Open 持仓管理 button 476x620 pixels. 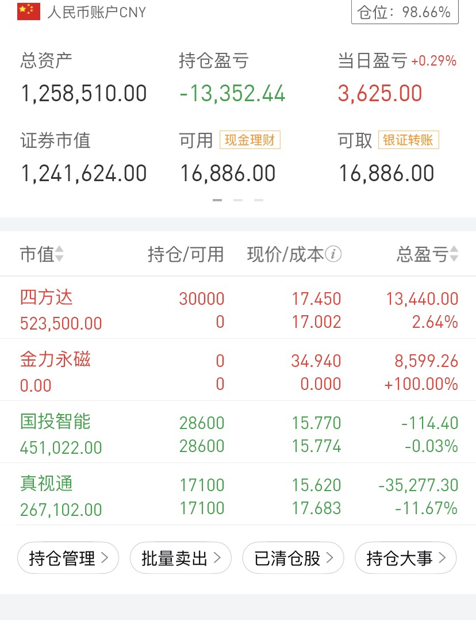(x=68, y=558)
